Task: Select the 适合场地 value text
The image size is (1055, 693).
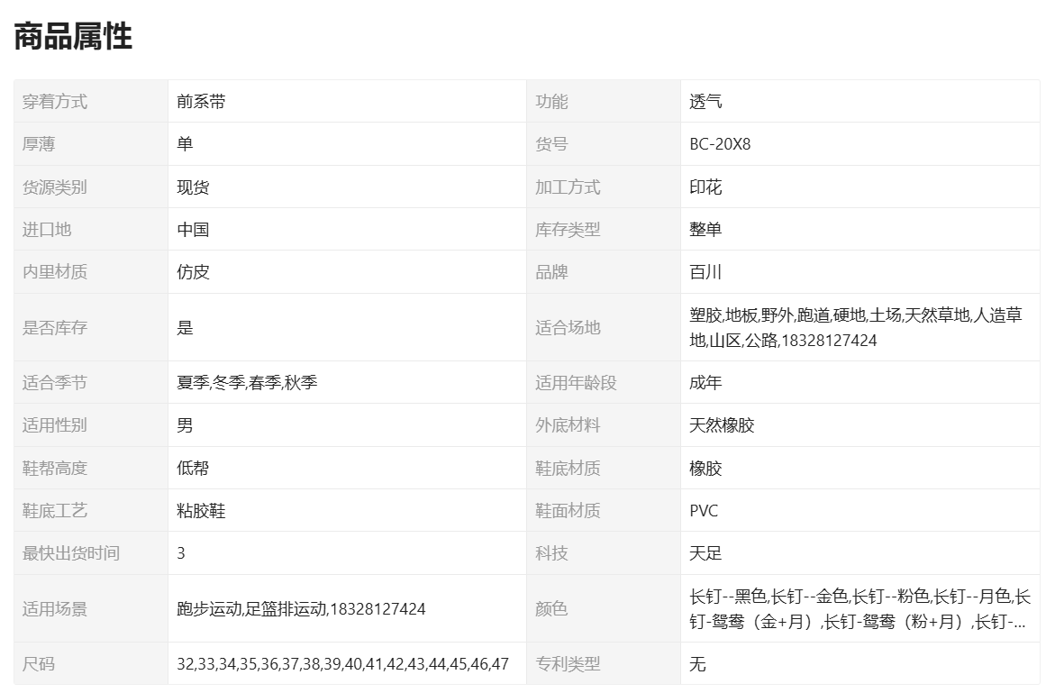Action: pos(856,327)
